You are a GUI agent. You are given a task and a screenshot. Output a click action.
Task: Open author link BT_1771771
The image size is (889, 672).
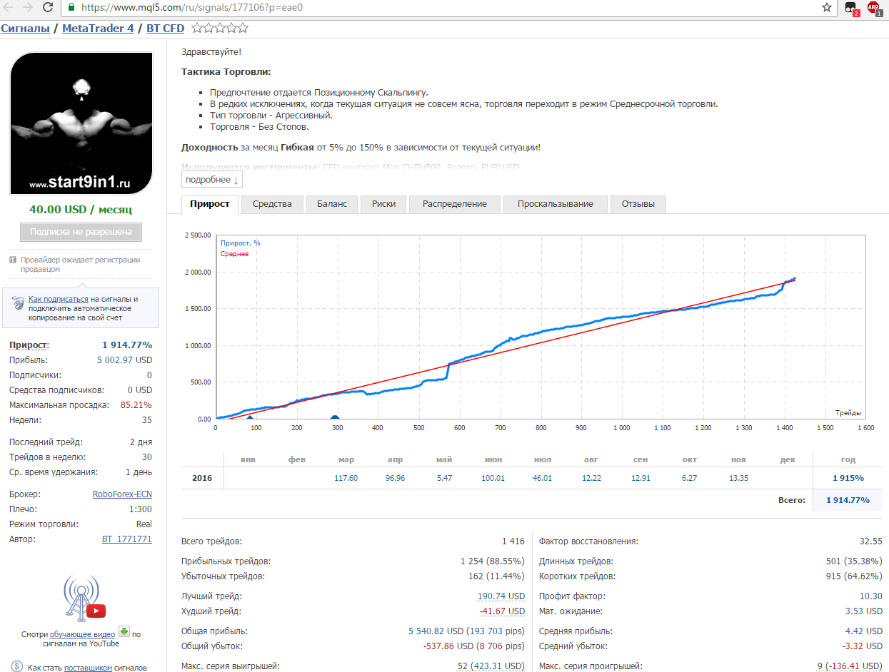(x=127, y=539)
